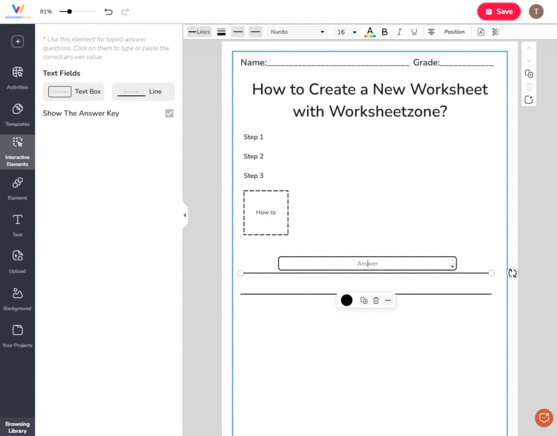This screenshot has width=557, height=436.
Task: Adjust the 81% zoom slider
Action: 70,12
